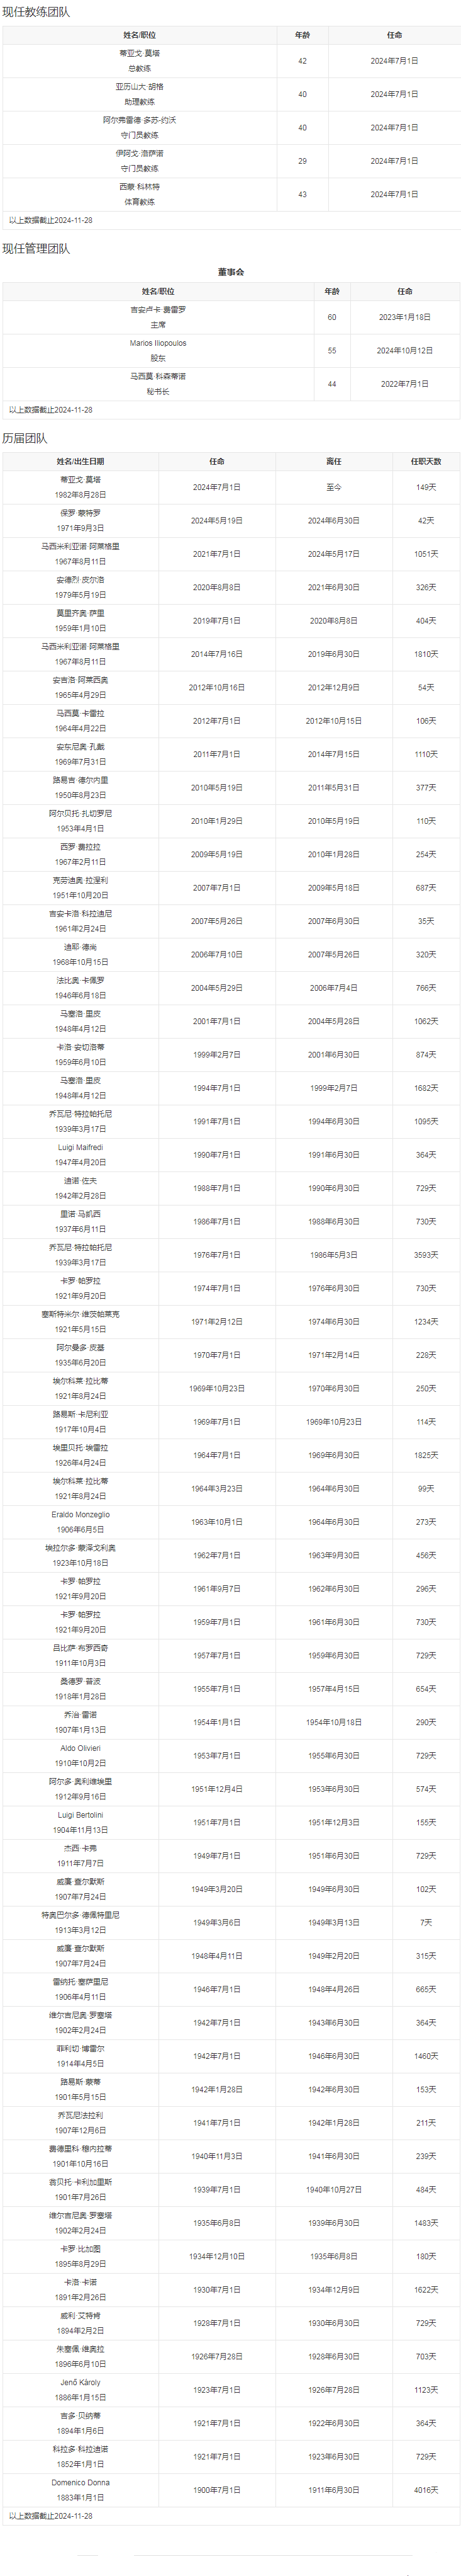The height and width of the screenshot is (2576, 461).
Task: Open secretary 马西莫·科森蒂诺 entry
Action: pos(158,376)
